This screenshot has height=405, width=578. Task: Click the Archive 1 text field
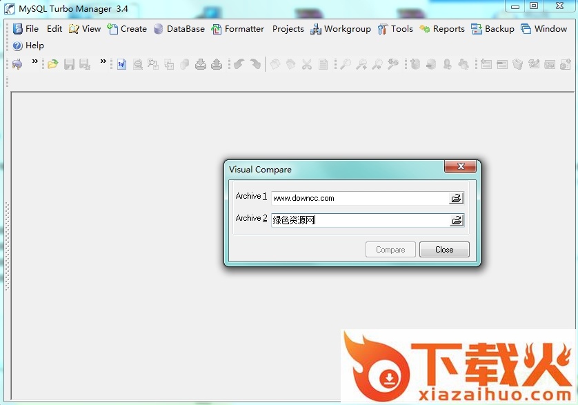click(359, 198)
